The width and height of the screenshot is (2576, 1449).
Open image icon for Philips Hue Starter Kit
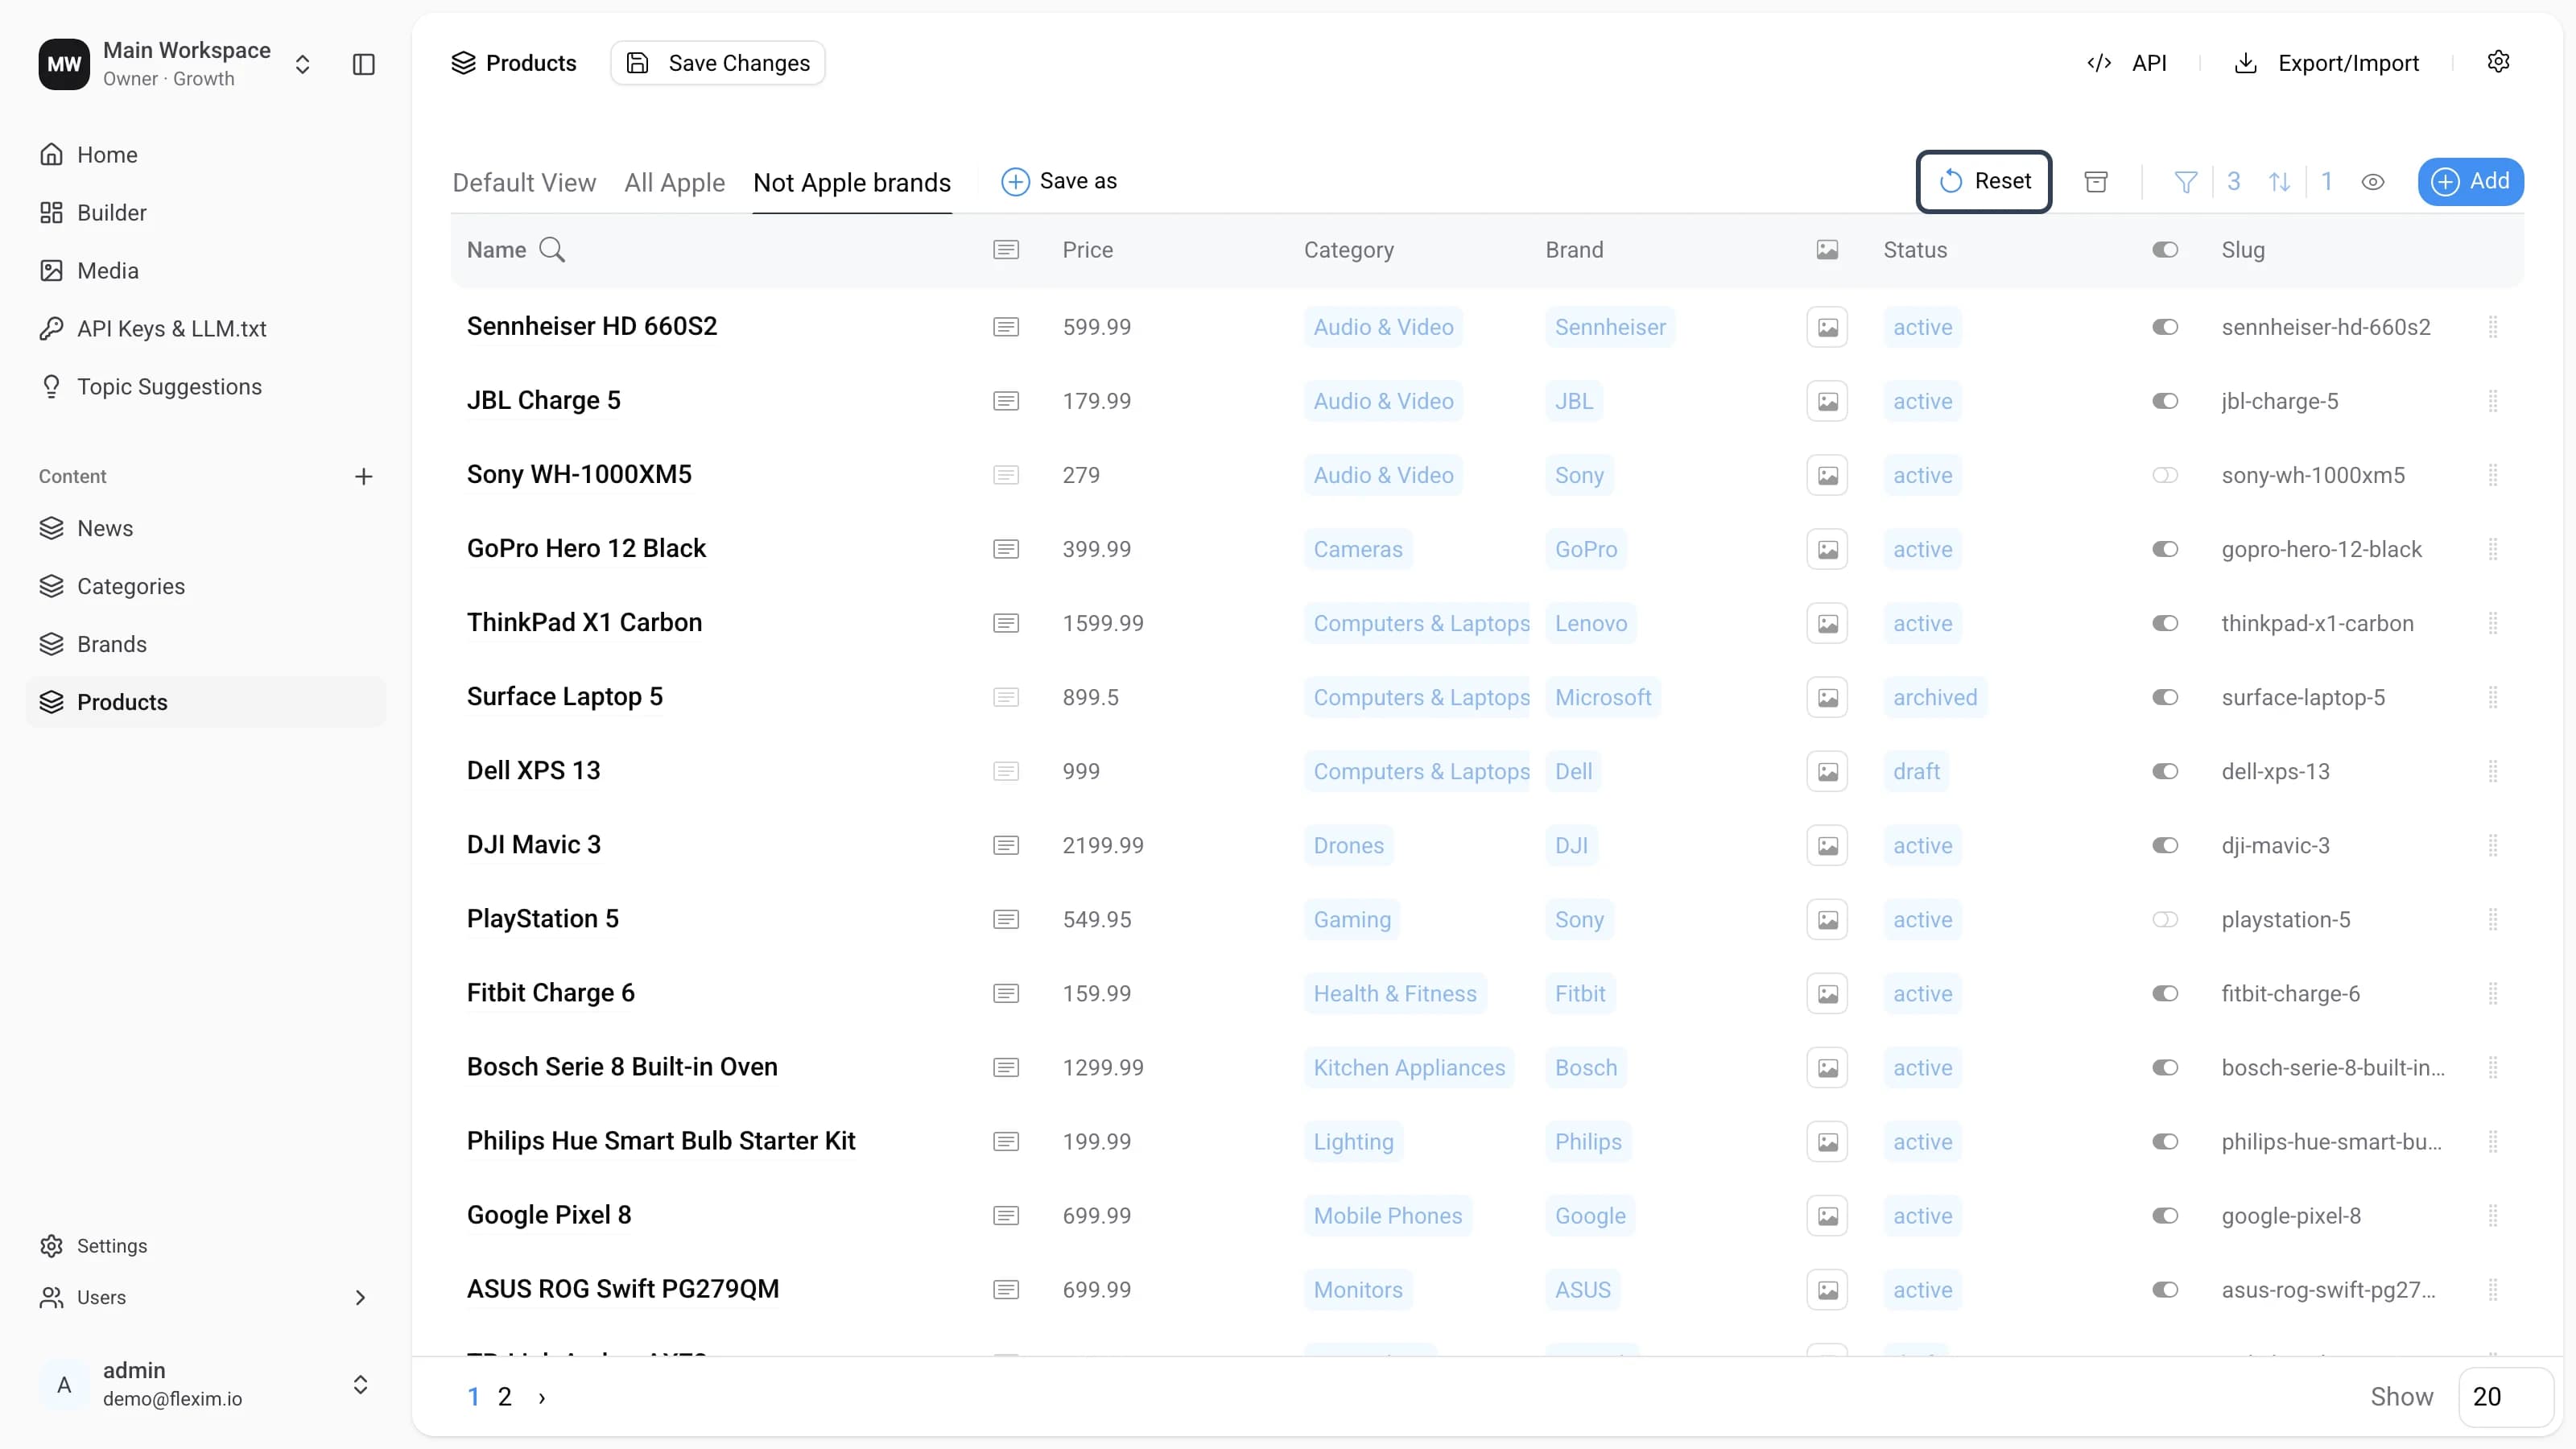pyautogui.click(x=1827, y=1141)
